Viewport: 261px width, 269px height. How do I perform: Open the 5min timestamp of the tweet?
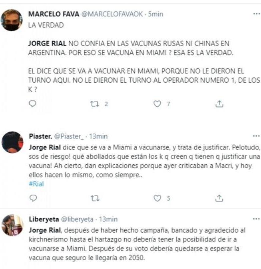[x=155, y=14]
